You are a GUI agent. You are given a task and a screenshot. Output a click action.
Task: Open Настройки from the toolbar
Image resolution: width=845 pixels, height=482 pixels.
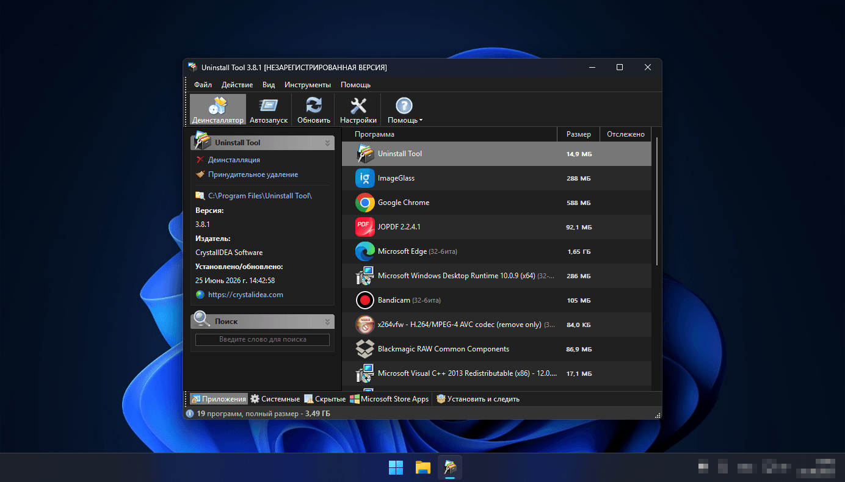(358, 110)
